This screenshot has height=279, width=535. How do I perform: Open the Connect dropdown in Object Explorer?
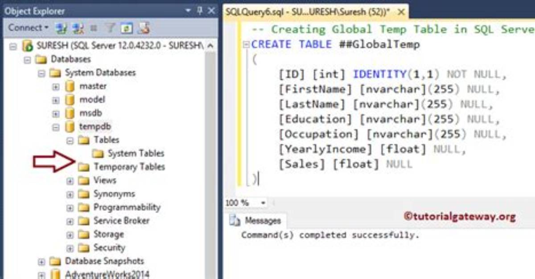click(x=28, y=28)
